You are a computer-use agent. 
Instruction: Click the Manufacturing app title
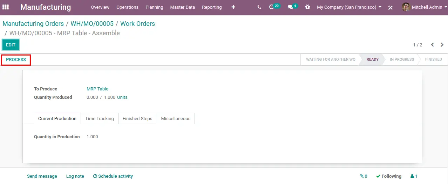46,7
